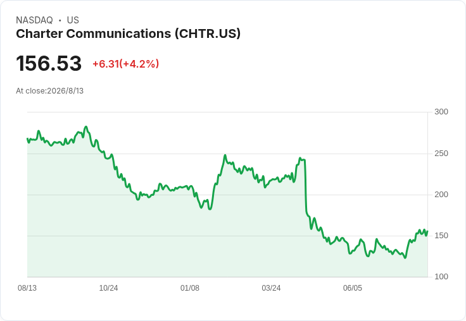The image size is (466, 321).
Task: Click the Charter Communications (CHTR.US) title
Action: [128, 34]
